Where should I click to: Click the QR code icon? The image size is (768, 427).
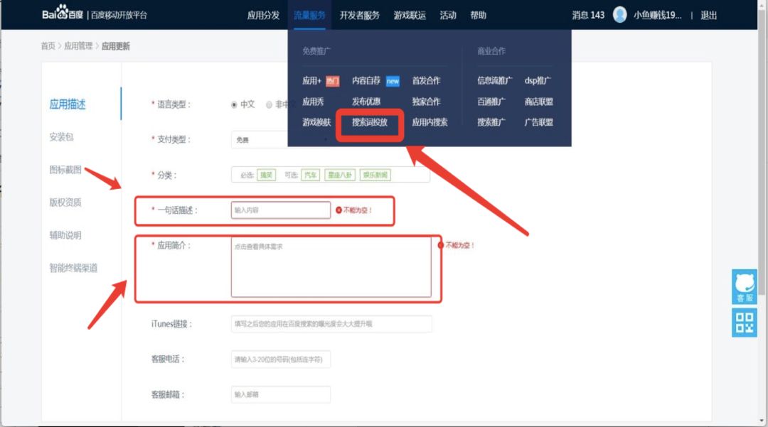[744, 323]
